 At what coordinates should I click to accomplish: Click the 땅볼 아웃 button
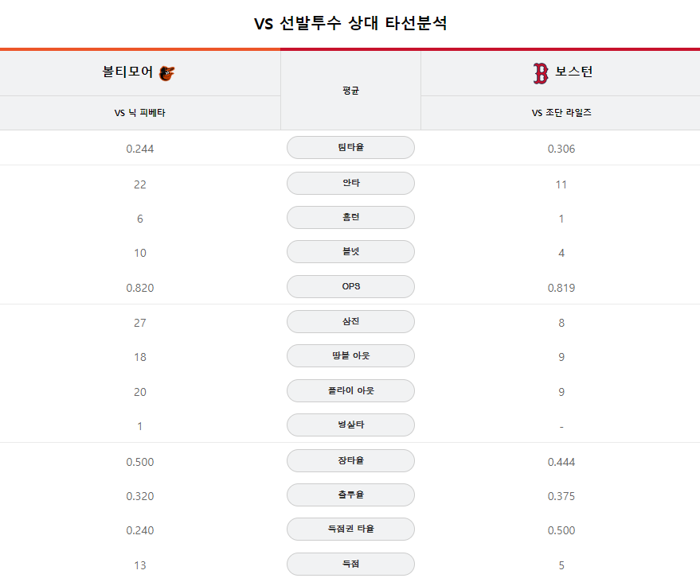[350, 355]
